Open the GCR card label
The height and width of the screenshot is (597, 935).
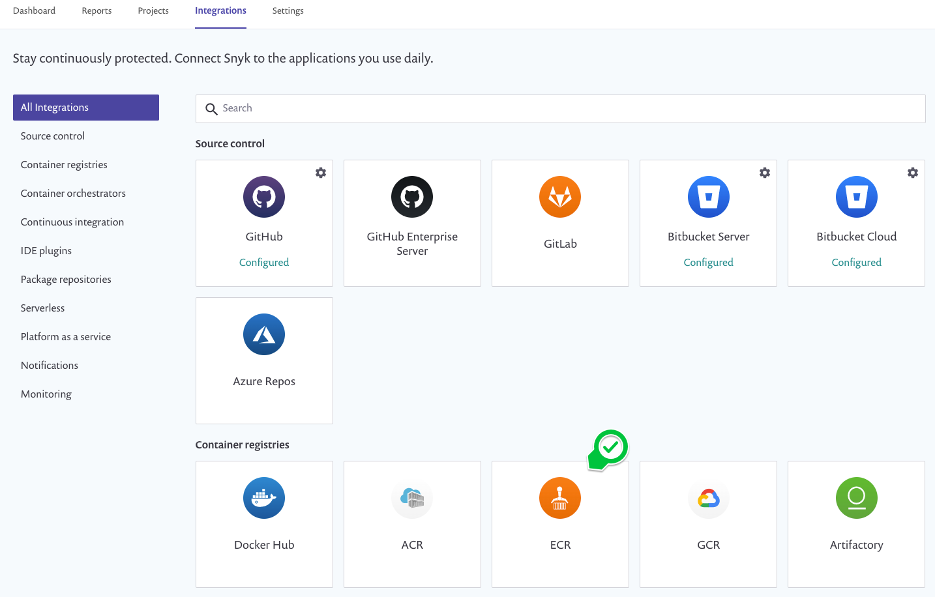[709, 545]
